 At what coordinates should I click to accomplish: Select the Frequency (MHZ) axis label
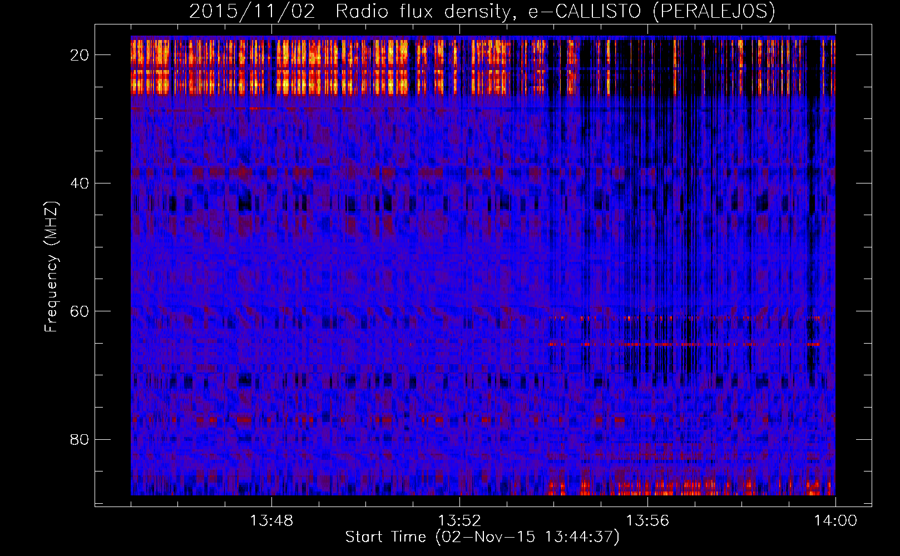click(51, 267)
